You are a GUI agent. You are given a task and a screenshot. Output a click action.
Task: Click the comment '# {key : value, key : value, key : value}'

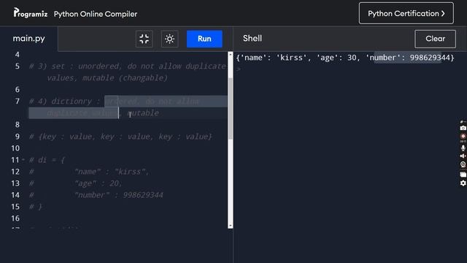pyautogui.click(x=120, y=137)
